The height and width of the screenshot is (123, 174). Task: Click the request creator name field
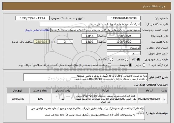click(95, 30)
